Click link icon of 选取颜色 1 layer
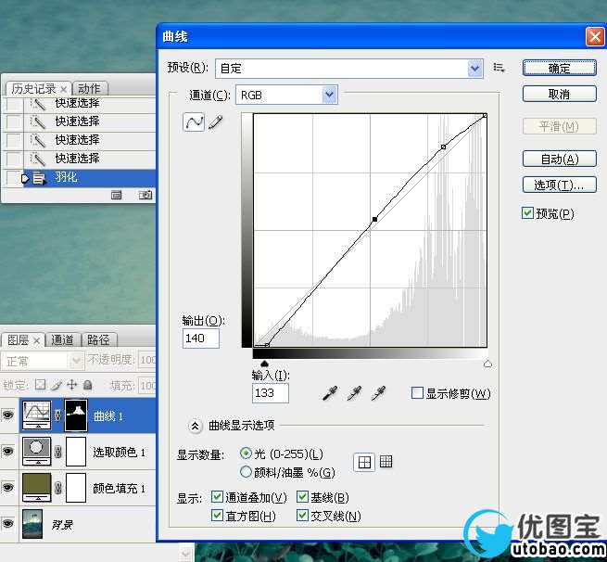Image resolution: width=607 pixels, height=562 pixels. [x=58, y=452]
